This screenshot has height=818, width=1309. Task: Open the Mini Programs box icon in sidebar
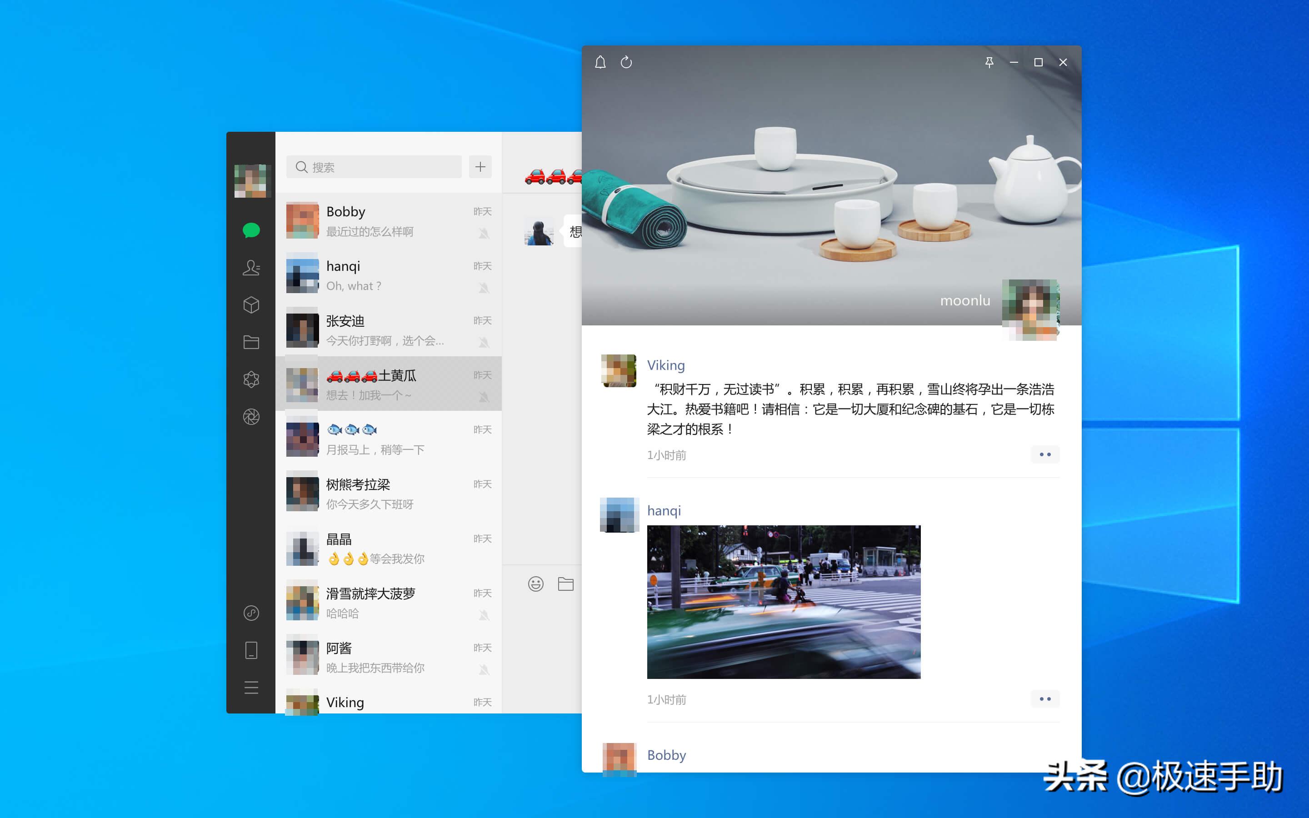click(x=251, y=304)
